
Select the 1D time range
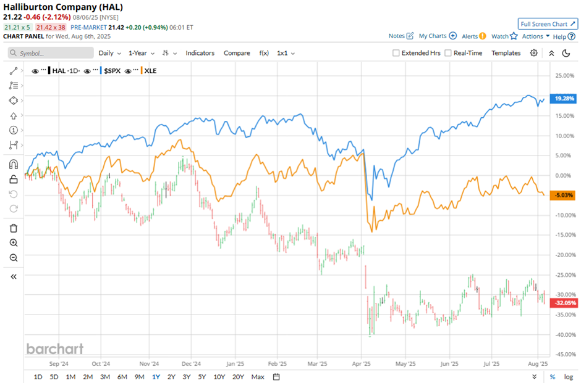(38, 377)
